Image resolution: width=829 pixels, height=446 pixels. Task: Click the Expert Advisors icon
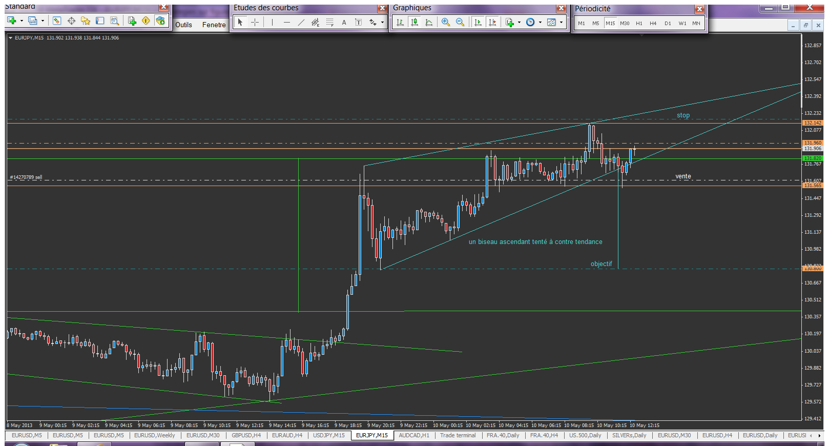tap(160, 21)
